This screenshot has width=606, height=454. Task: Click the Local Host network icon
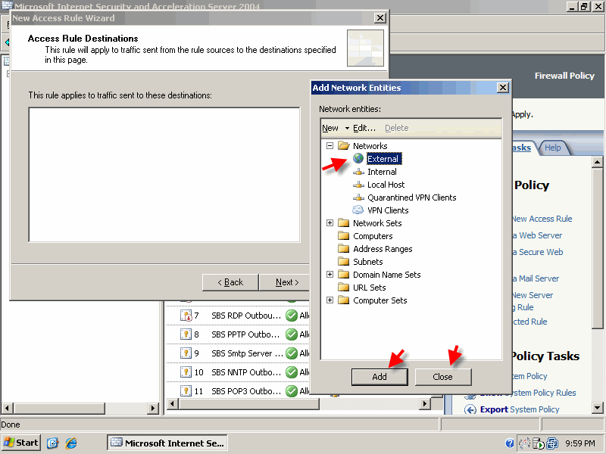pos(358,185)
